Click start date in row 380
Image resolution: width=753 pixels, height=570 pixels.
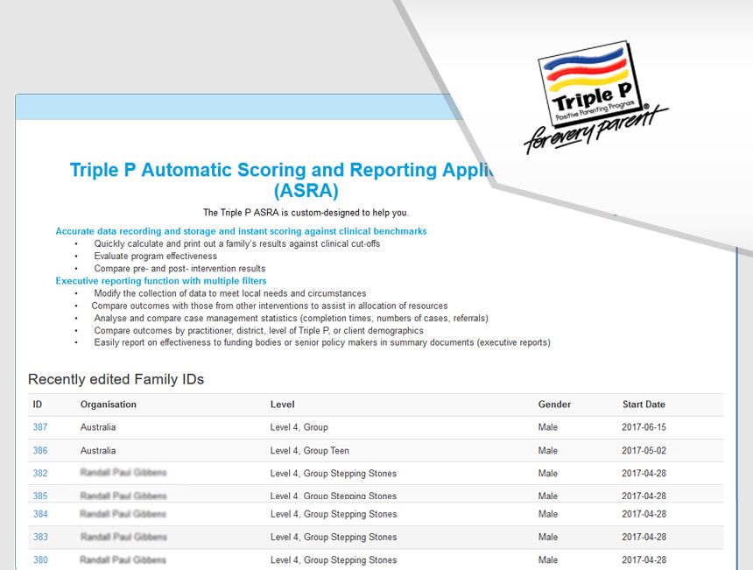pyautogui.click(x=644, y=559)
